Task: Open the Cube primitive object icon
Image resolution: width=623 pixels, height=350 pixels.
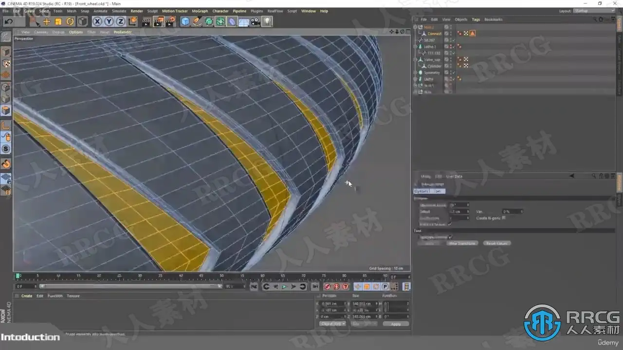Action: (185, 21)
